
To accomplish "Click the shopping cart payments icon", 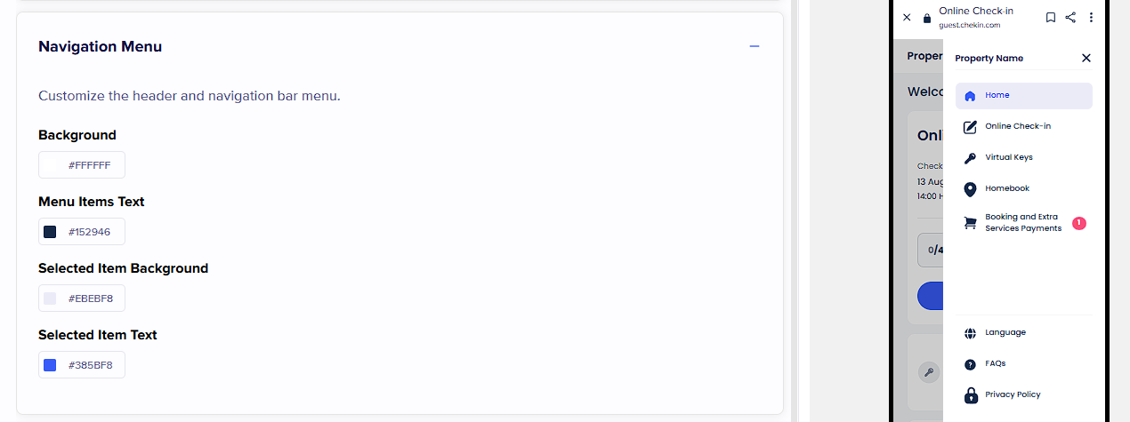I will (x=970, y=223).
